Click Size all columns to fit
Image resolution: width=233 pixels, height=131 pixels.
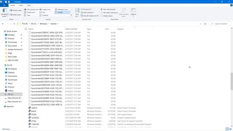pyautogui.click(x=90, y=16)
